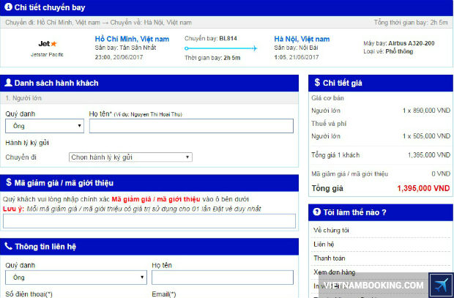
Task: Open the contact Quý danh dropdown
Action: pyautogui.click(x=76, y=277)
